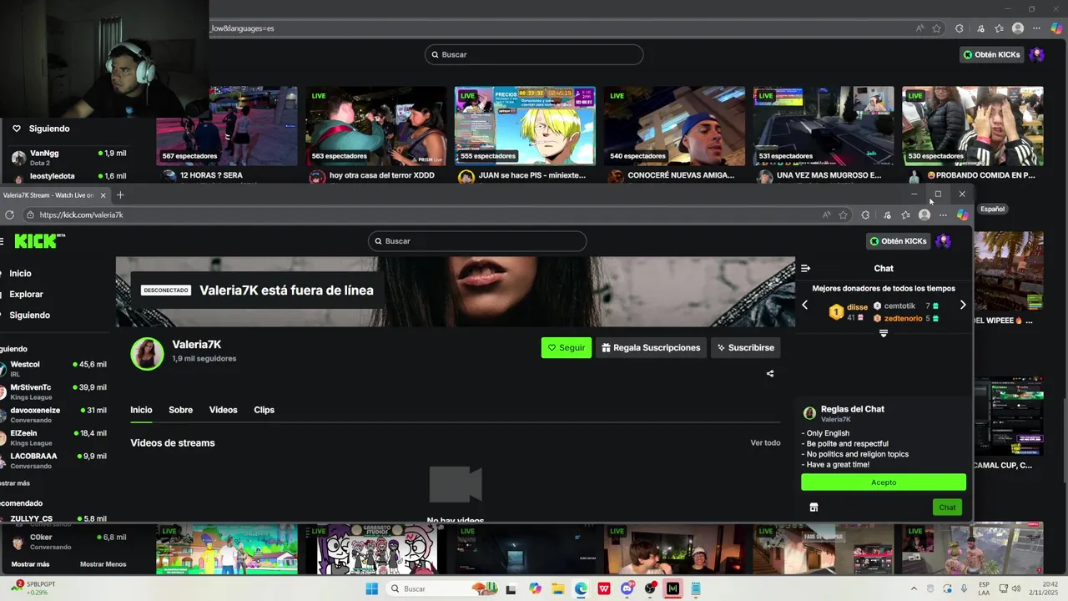This screenshot has height=601, width=1068.
Task: Click the green Chat send button
Action: click(947, 508)
